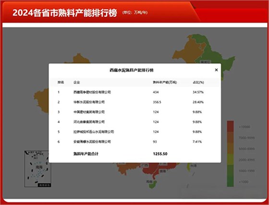Viewport: 269px width, 205px height.
Task: Click the 海南 island on the map
Action: click(x=153, y=184)
